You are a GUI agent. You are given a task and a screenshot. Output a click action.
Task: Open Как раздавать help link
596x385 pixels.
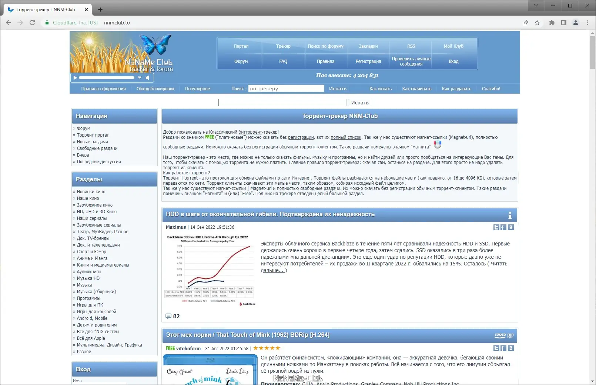click(x=456, y=89)
